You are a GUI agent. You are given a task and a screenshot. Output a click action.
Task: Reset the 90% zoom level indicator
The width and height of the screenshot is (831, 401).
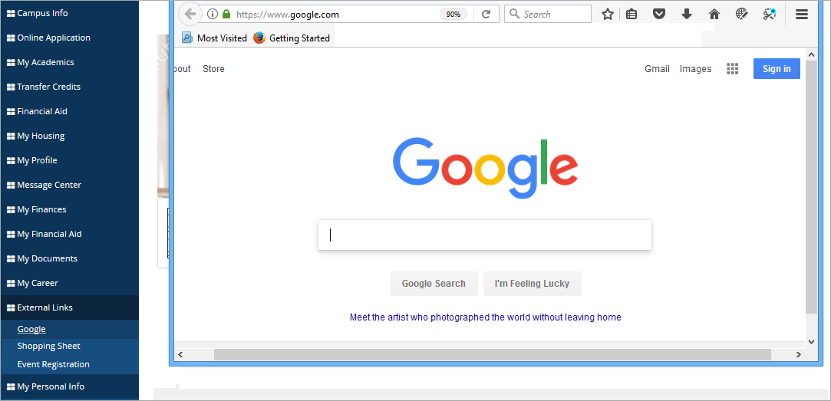click(453, 15)
